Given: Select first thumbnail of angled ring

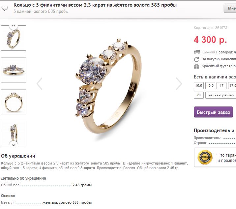Looking at the screenshot, I should 14,38.
